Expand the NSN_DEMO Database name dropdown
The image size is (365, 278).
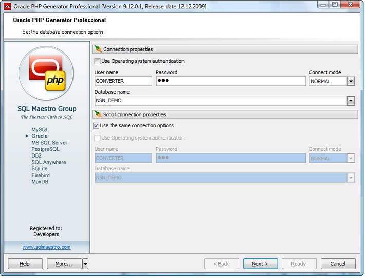coord(351,101)
